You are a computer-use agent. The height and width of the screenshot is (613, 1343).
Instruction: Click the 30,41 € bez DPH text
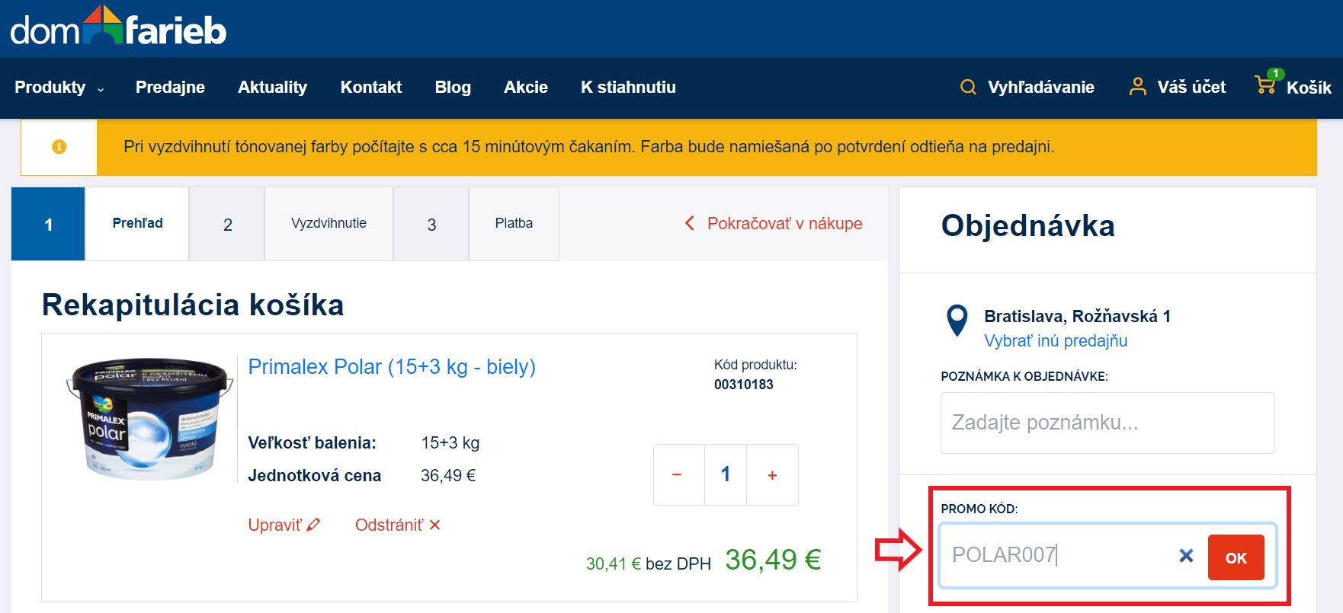[649, 564]
